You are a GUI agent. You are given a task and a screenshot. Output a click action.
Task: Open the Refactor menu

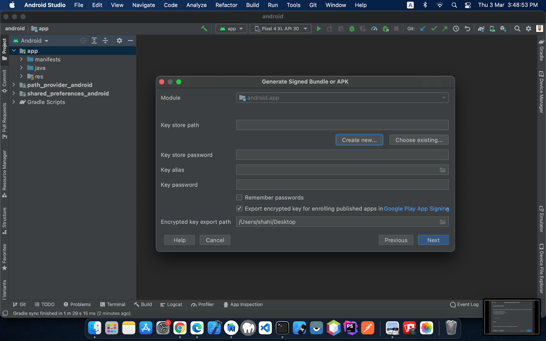[226, 5]
